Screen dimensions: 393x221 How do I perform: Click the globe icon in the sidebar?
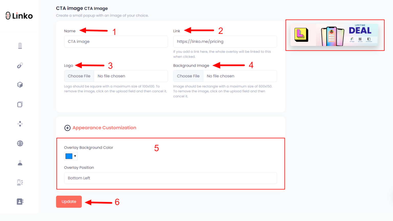point(20,143)
